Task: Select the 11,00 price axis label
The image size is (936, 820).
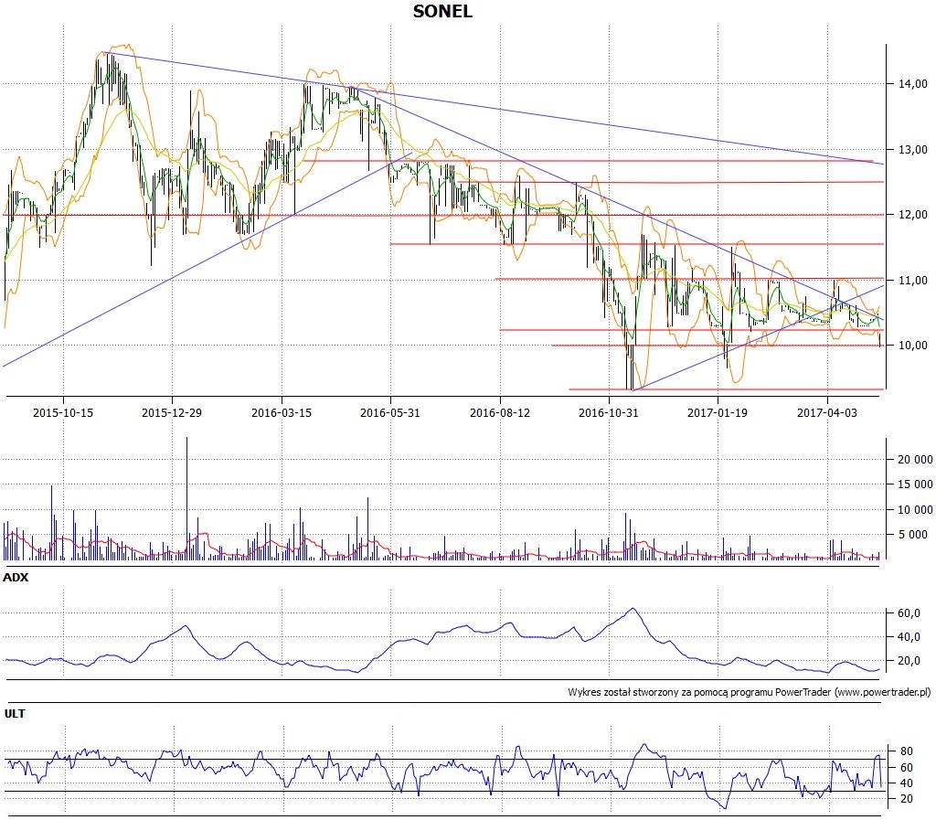Action: tap(913, 281)
